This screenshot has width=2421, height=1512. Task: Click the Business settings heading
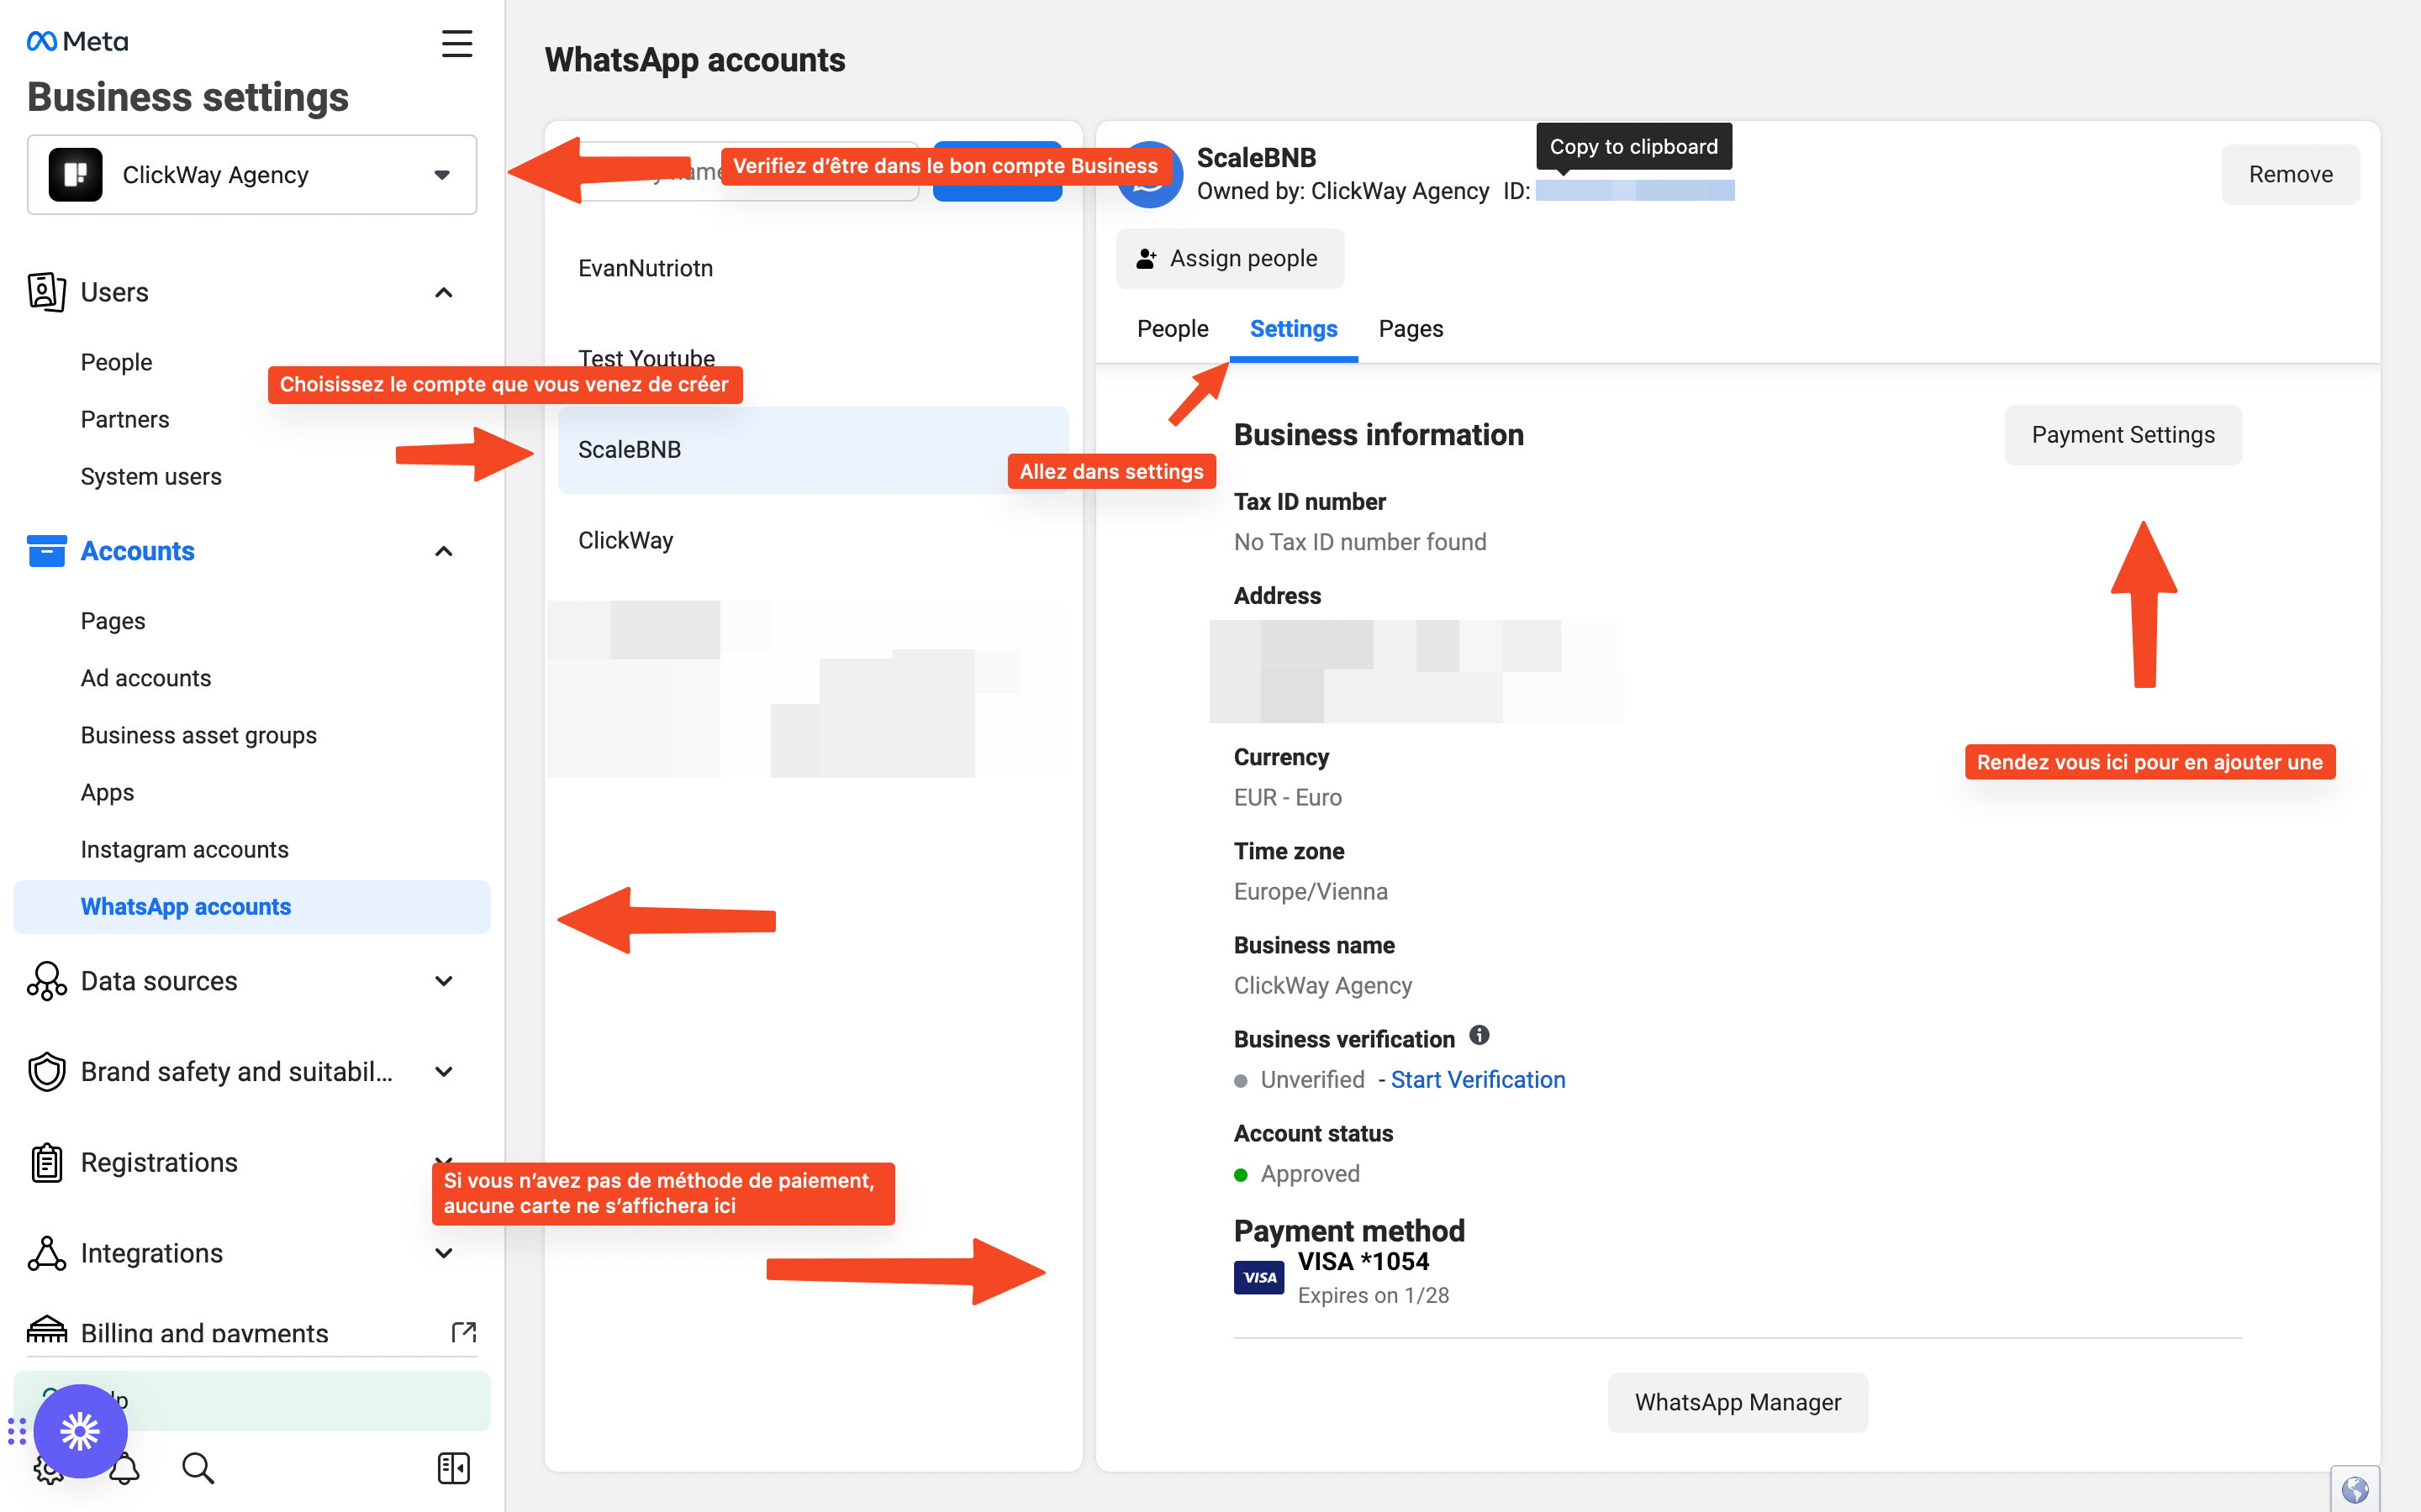click(188, 97)
